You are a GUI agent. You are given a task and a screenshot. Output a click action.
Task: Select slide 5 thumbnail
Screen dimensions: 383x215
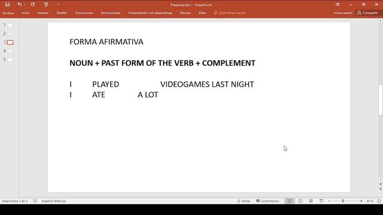coord(10,60)
